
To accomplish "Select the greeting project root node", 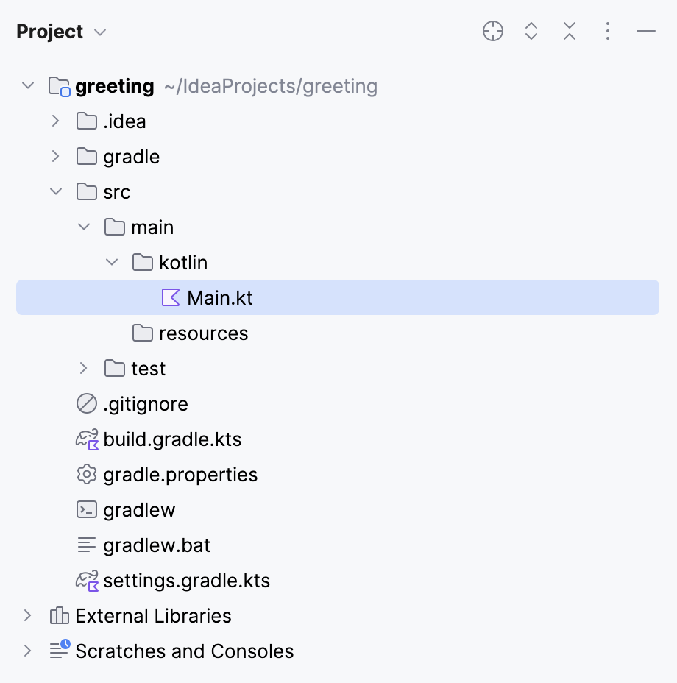I will (x=113, y=85).
